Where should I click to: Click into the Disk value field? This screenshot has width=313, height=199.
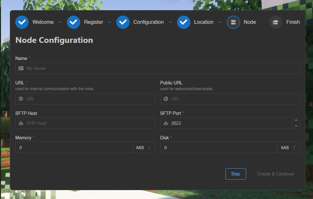click(219, 148)
